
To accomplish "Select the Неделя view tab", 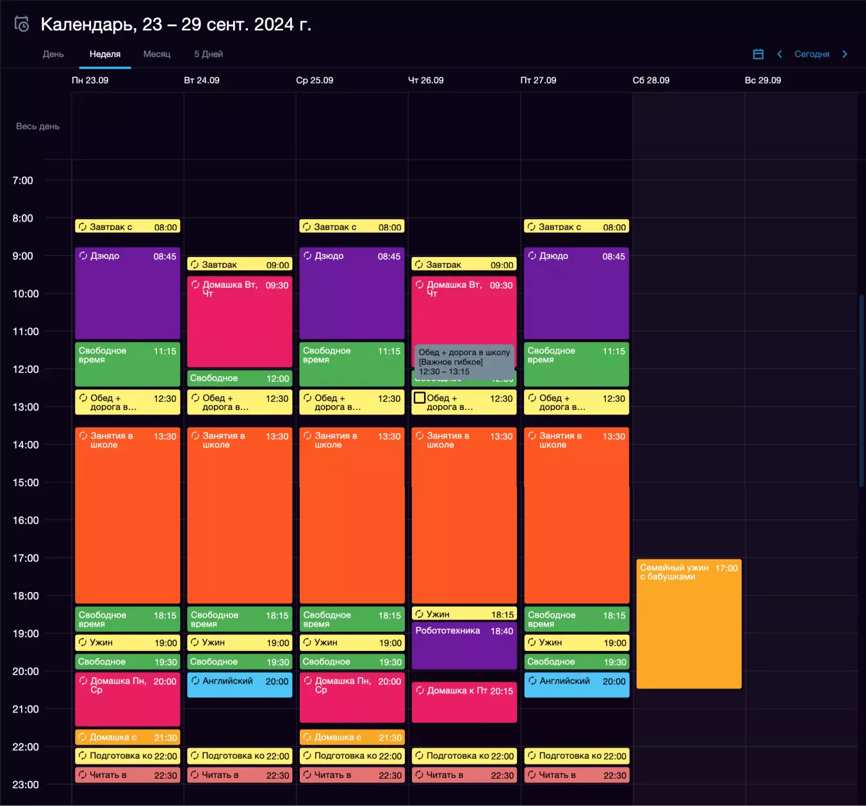I will point(105,54).
